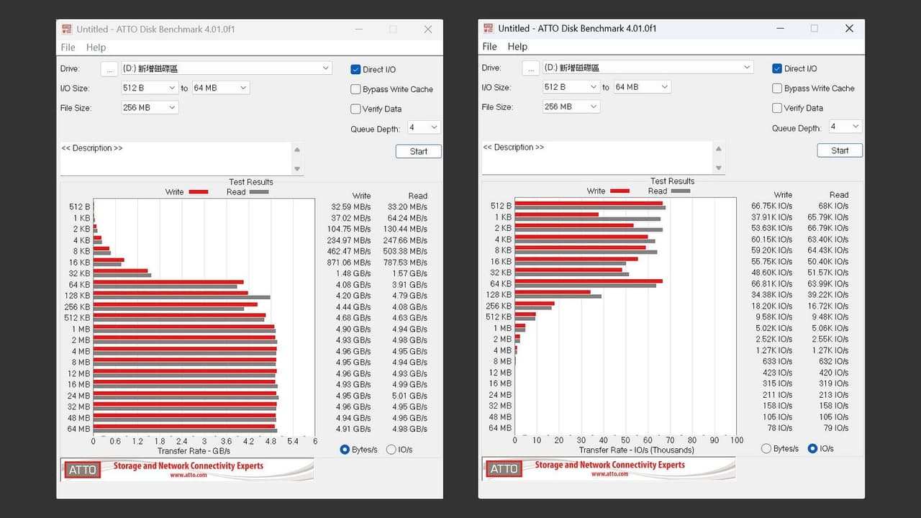Image resolution: width=921 pixels, height=518 pixels.
Task: Click '247.66 MB/s' read value in left window
Action: (405, 240)
